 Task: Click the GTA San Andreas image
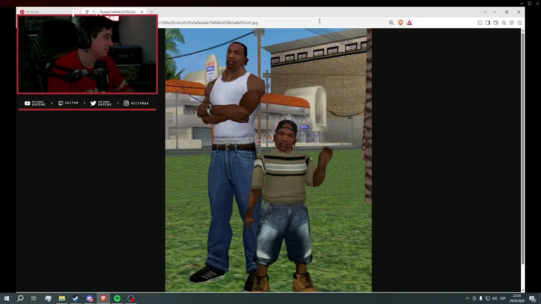click(x=268, y=160)
